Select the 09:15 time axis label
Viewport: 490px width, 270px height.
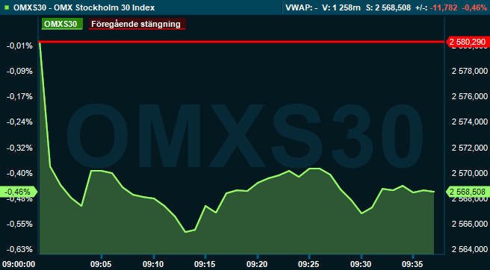[205, 264]
